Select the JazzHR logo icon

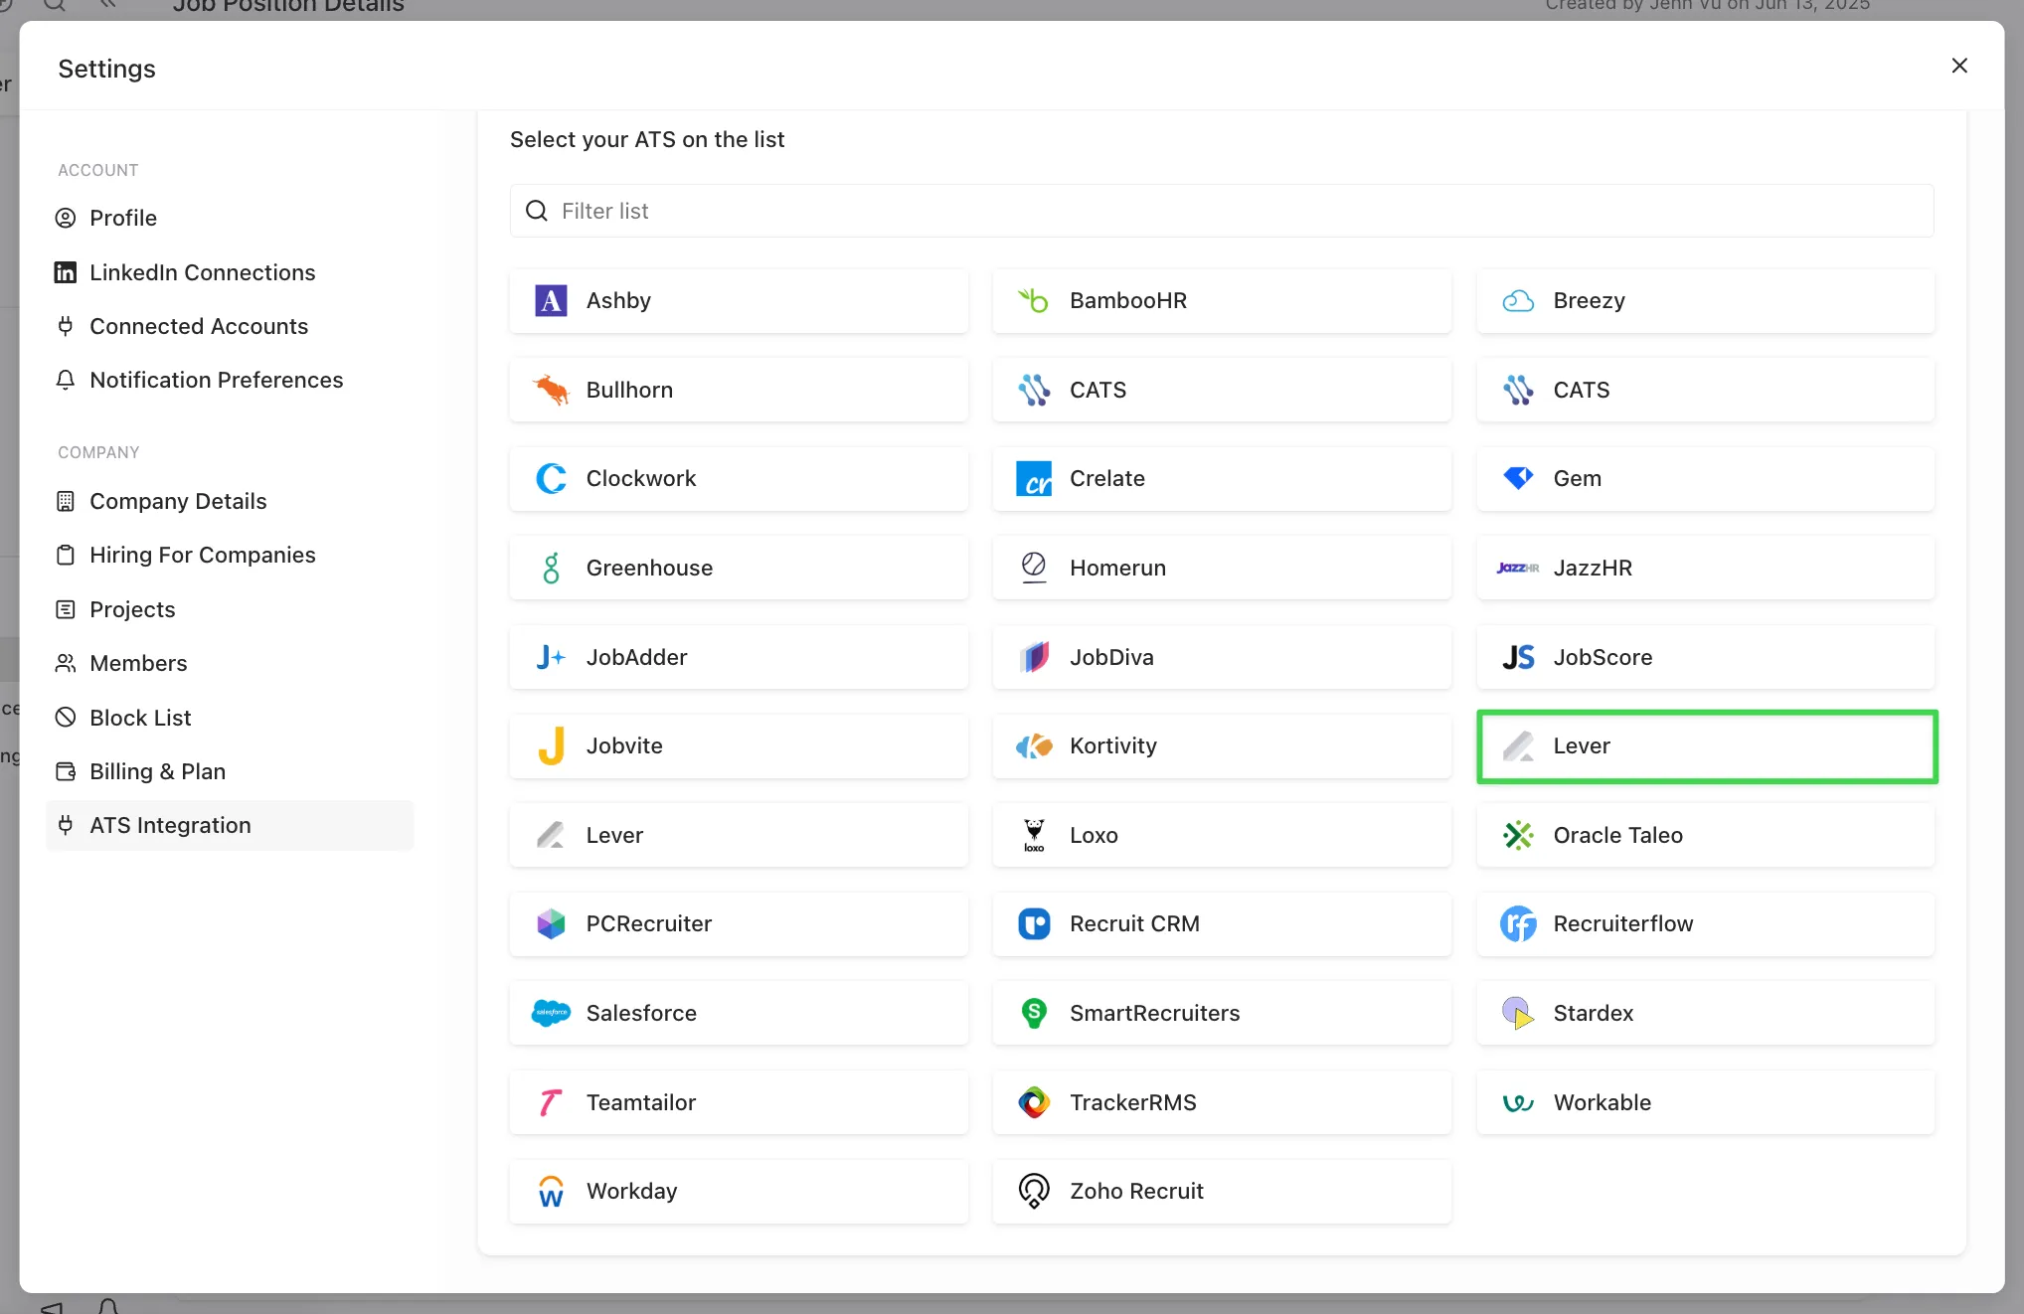coord(1518,568)
